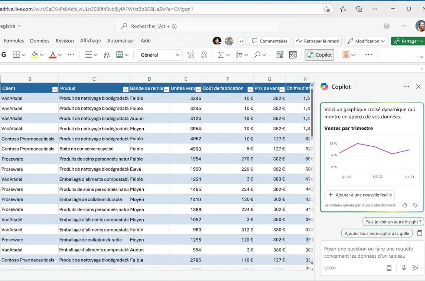Click Rattraper le retard button
Viewport: 425px width, 281px height.
[317, 41]
